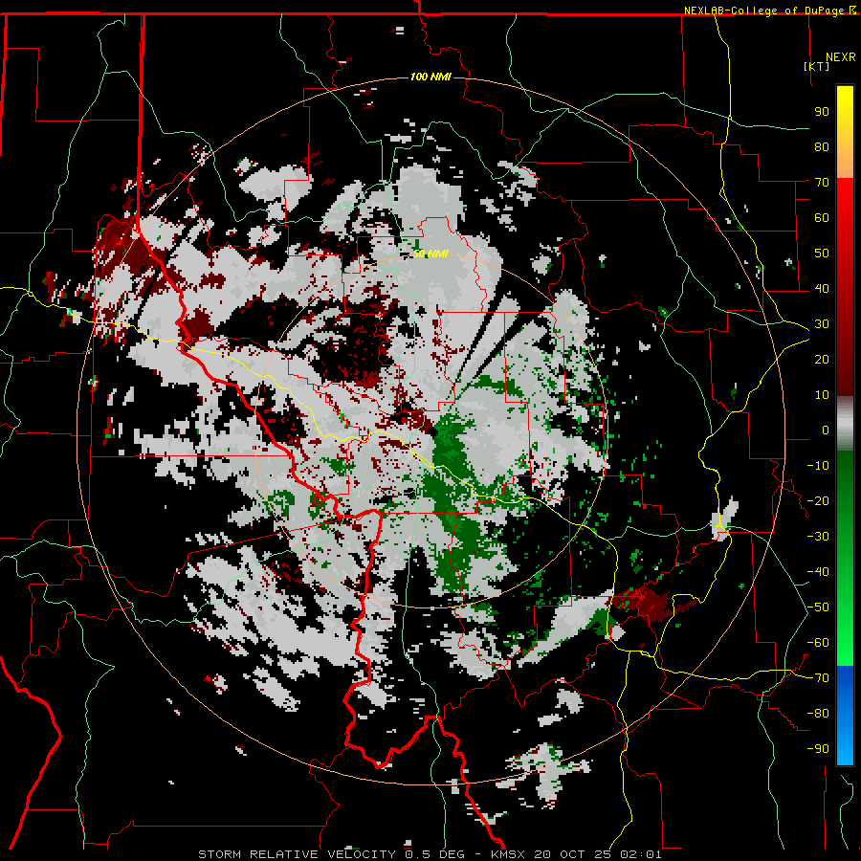Viewport: 861px width, 861px height.
Task: Click the 0 value on the velocity scale
Action: pos(826,430)
